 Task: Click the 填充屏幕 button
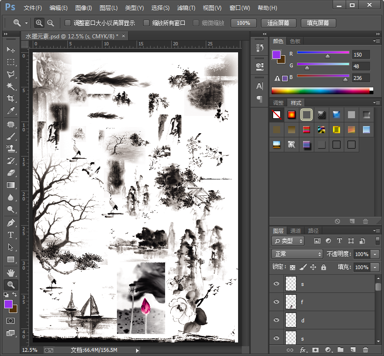[x=318, y=23]
